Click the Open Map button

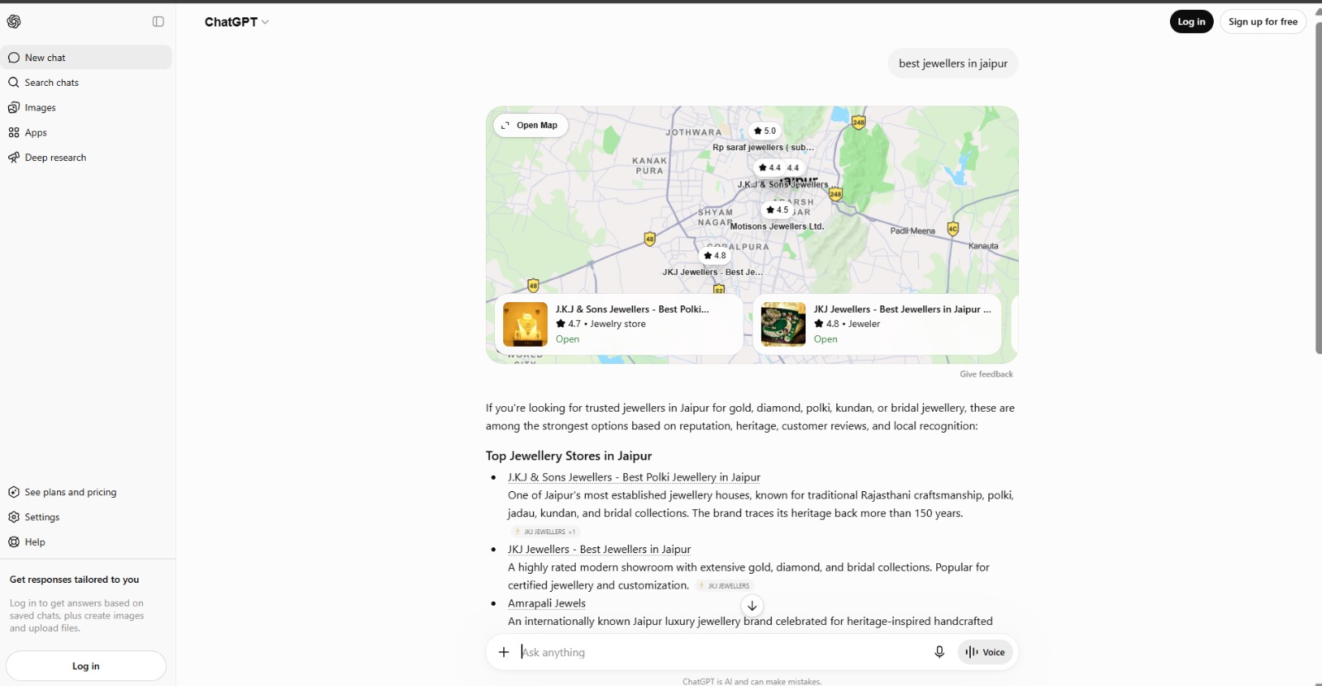pos(530,125)
